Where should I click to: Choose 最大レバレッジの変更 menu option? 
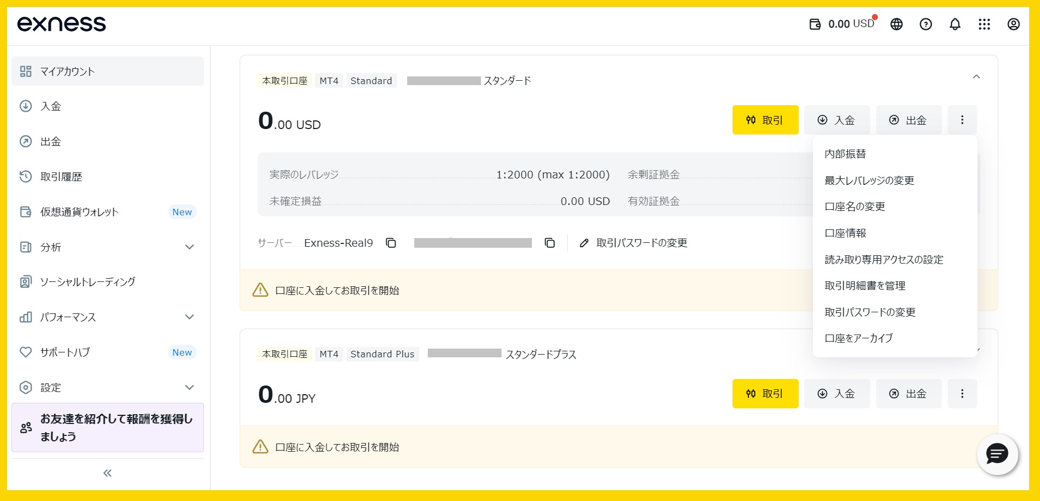coord(869,181)
